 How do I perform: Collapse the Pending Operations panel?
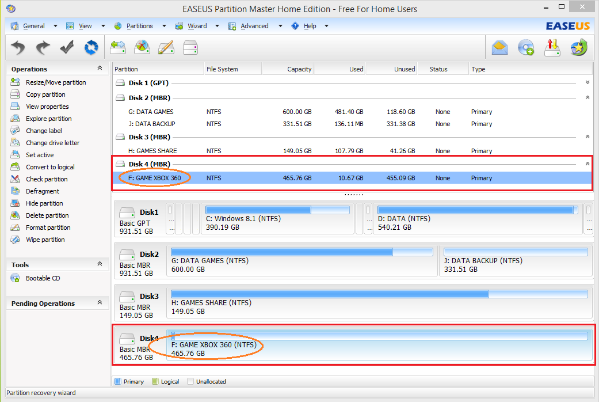tap(100, 302)
